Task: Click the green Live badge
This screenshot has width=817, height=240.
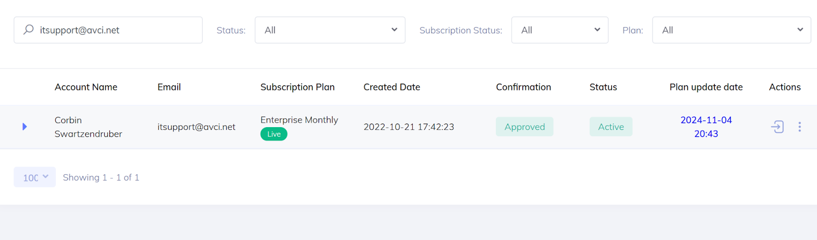Action: 274,134
